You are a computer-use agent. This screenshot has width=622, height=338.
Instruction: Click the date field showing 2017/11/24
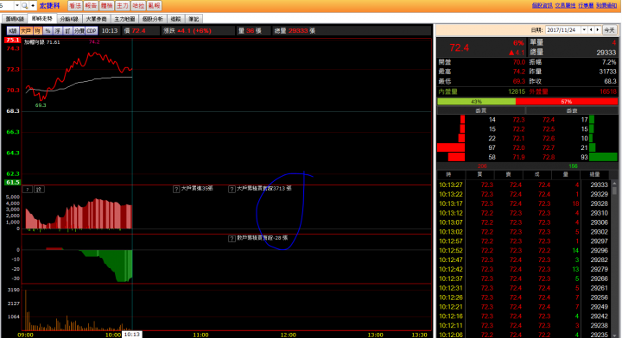pos(563,30)
